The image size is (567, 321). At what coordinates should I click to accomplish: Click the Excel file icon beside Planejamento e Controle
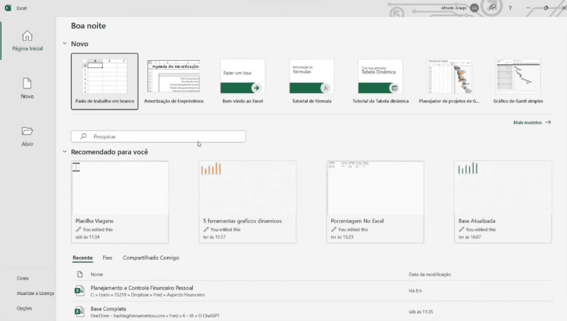(79, 291)
